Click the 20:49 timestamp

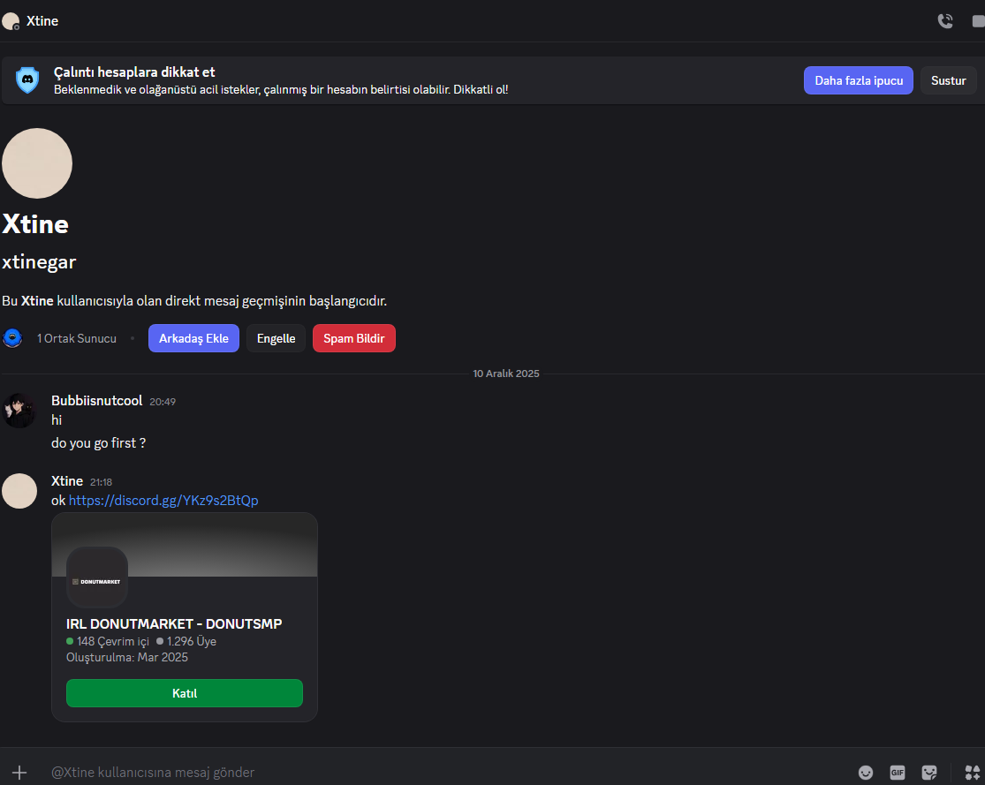163,402
